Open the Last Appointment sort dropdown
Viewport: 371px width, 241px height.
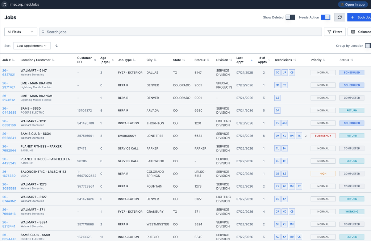(32, 46)
